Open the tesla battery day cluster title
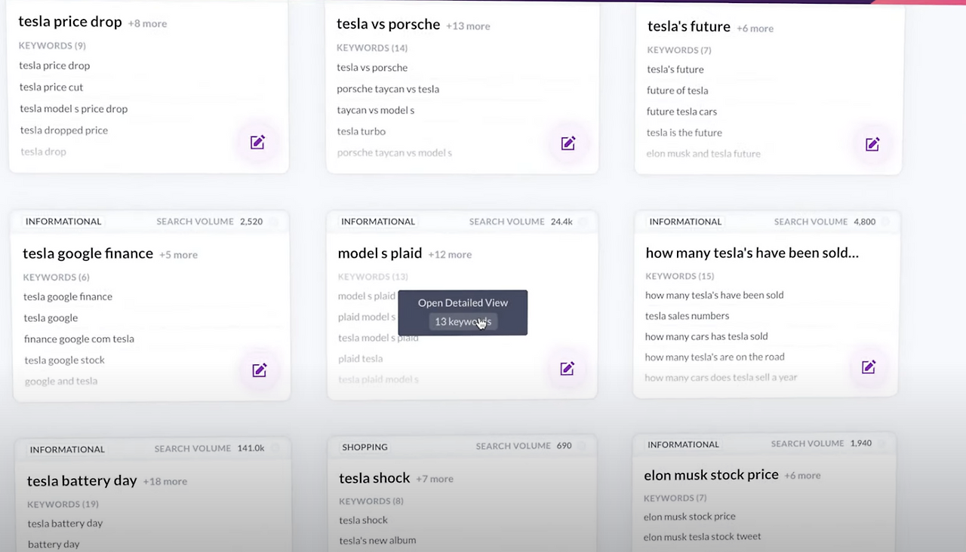966x552 pixels. click(x=82, y=480)
